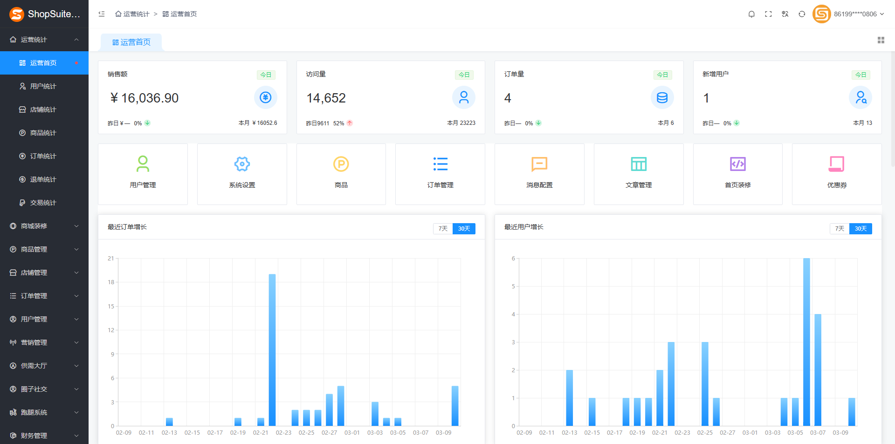Toggle fullscreen mode icon
The width and height of the screenshot is (895, 444).
point(768,14)
